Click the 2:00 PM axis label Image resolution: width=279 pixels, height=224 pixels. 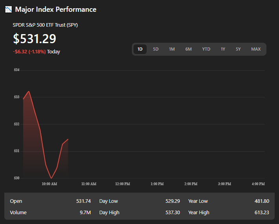click(x=191, y=184)
